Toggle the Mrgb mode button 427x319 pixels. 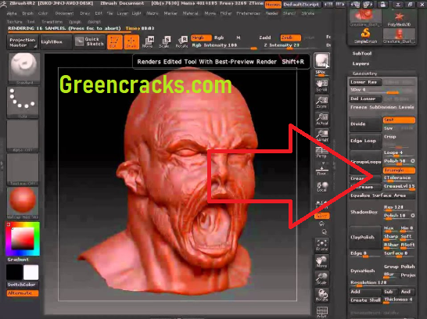point(201,38)
